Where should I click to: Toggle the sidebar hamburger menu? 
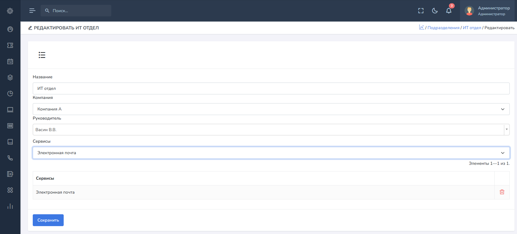pyautogui.click(x=32, y=11)
